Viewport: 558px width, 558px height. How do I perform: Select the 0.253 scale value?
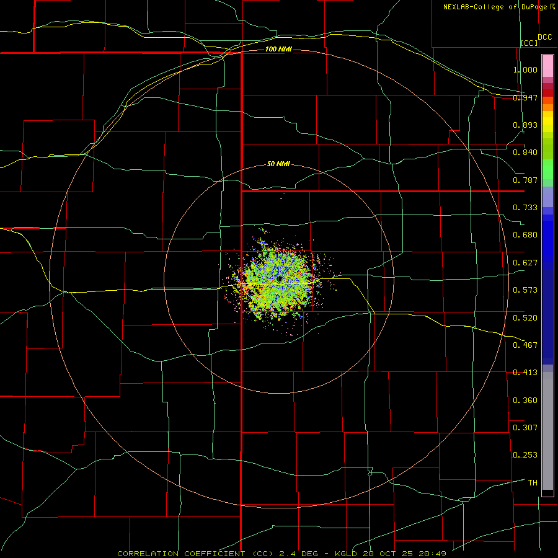(525, 455)
